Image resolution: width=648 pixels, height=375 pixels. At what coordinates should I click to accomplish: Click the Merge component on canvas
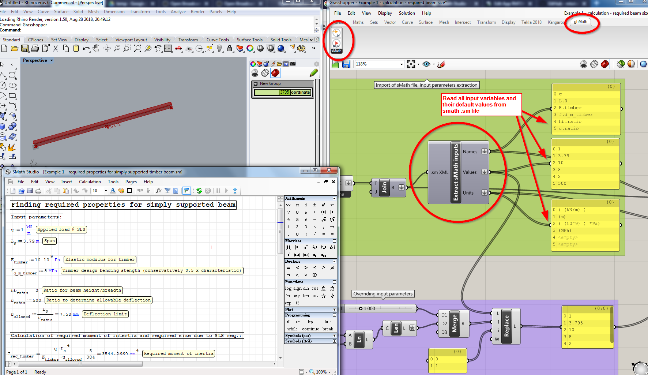pyautogui.click(x=454, y=323)
